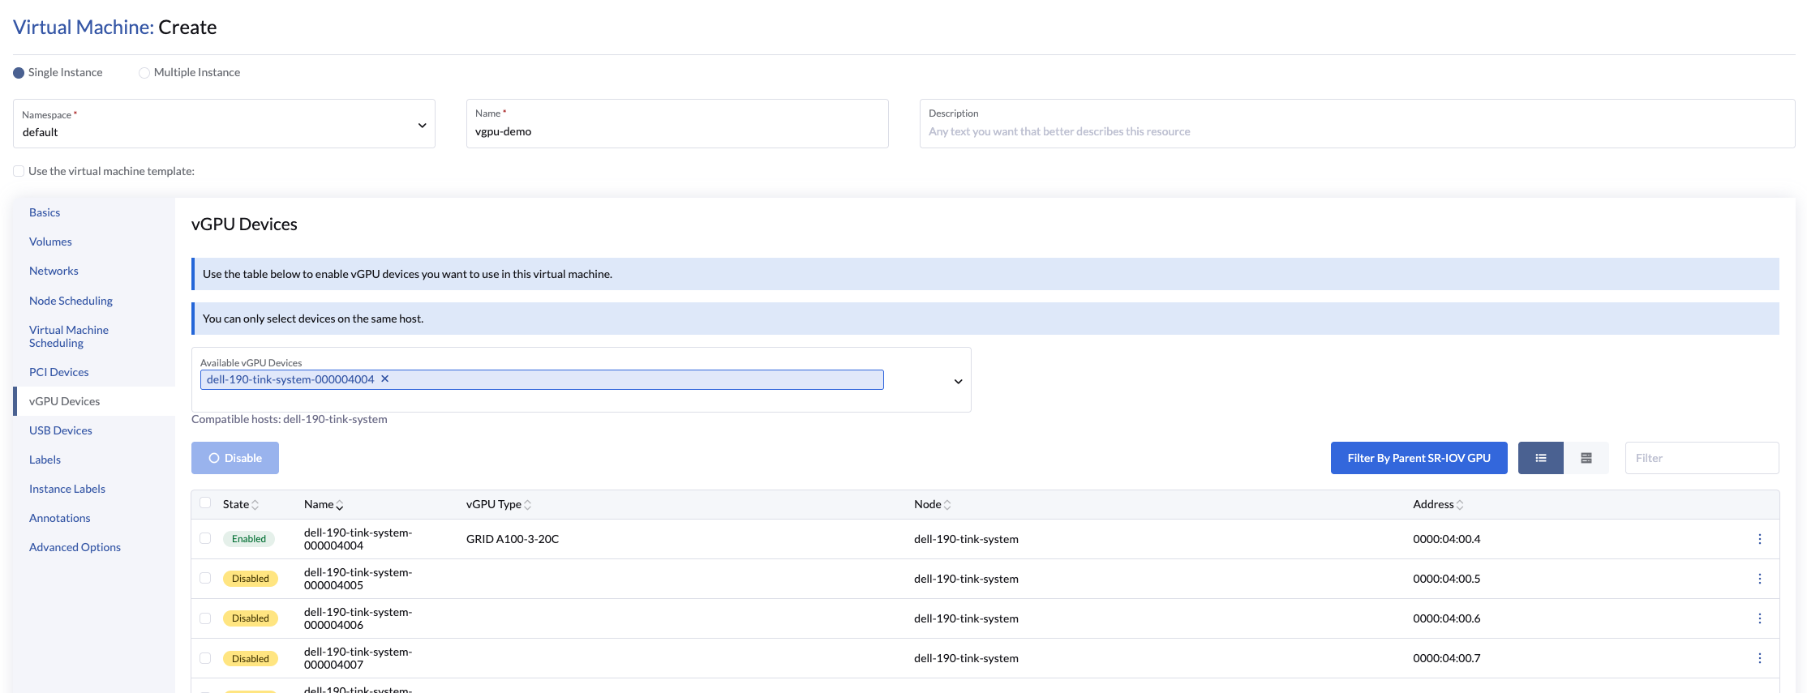Image resolution: width=1807 pixels, height=693 pixels.
Task: Open actions menu for address 0000:04:00.7 row
Action: [x=1759, y=658]
